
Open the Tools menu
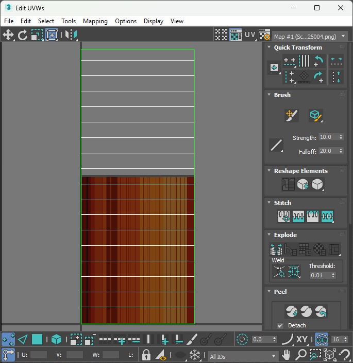tap(69, 21)
